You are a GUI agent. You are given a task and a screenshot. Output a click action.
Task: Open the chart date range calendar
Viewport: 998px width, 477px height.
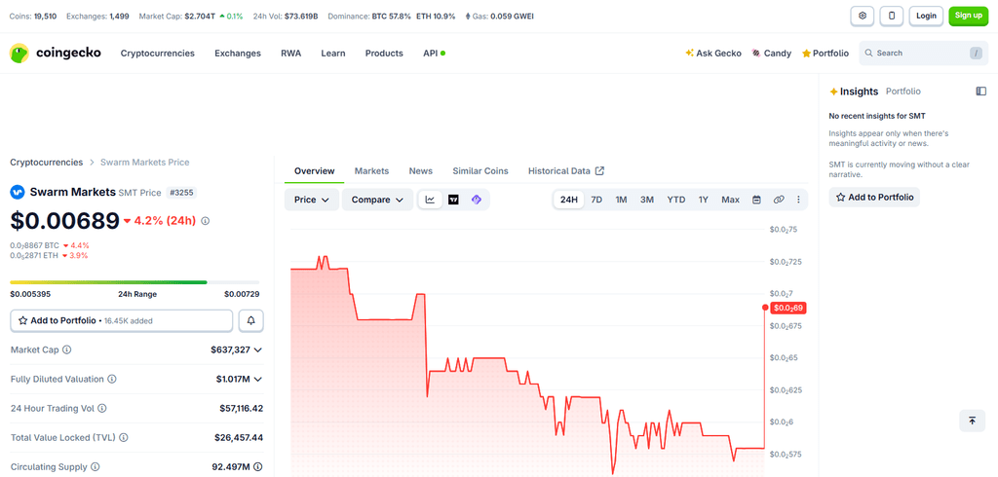point(756,200)
